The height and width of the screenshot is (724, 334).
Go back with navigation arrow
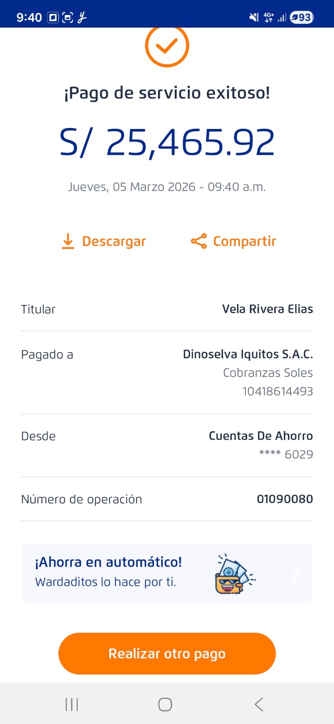[258, 704]
